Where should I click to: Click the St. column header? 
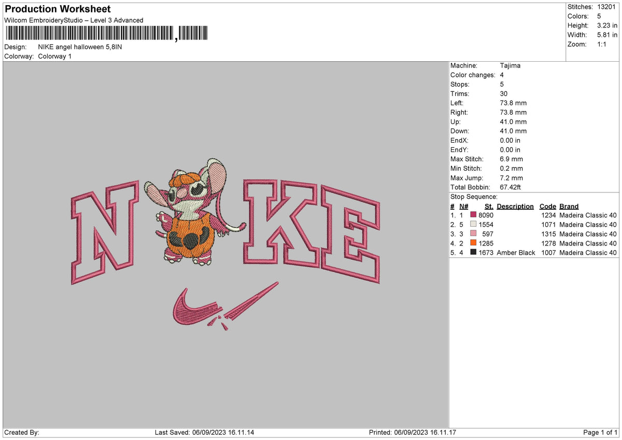click(x=488, y=206)
